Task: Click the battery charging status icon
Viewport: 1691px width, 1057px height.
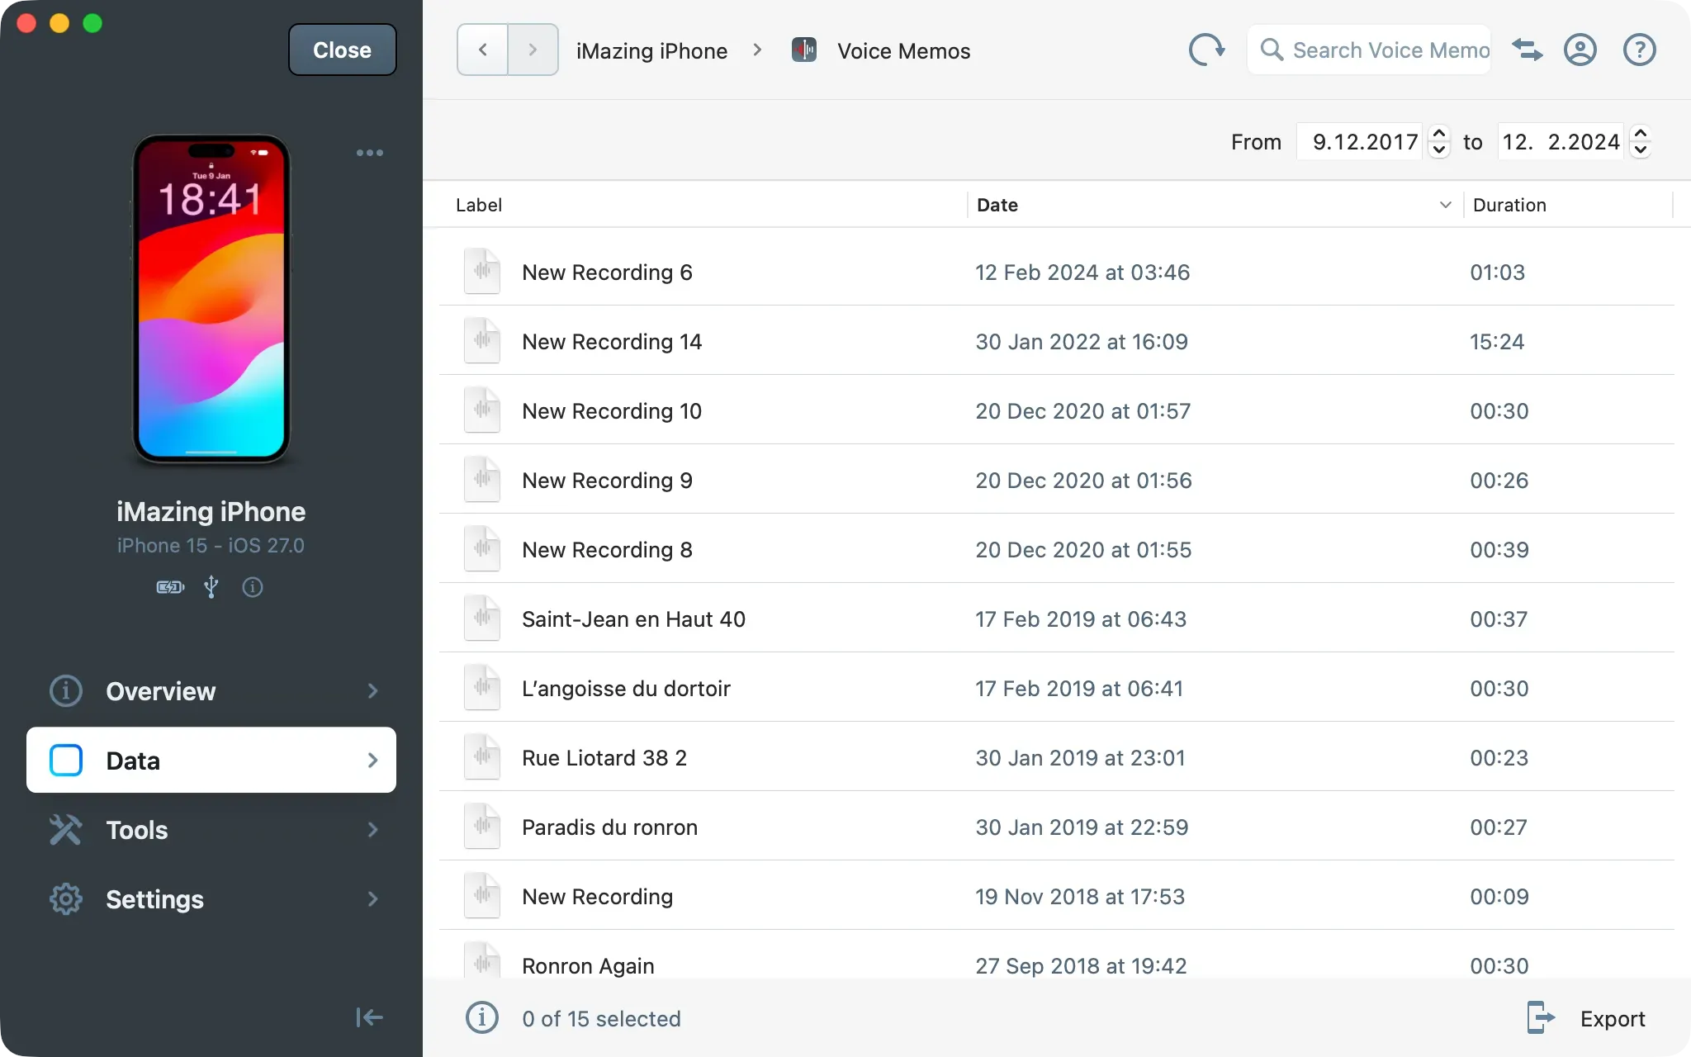Action: [x=170, y=587]
